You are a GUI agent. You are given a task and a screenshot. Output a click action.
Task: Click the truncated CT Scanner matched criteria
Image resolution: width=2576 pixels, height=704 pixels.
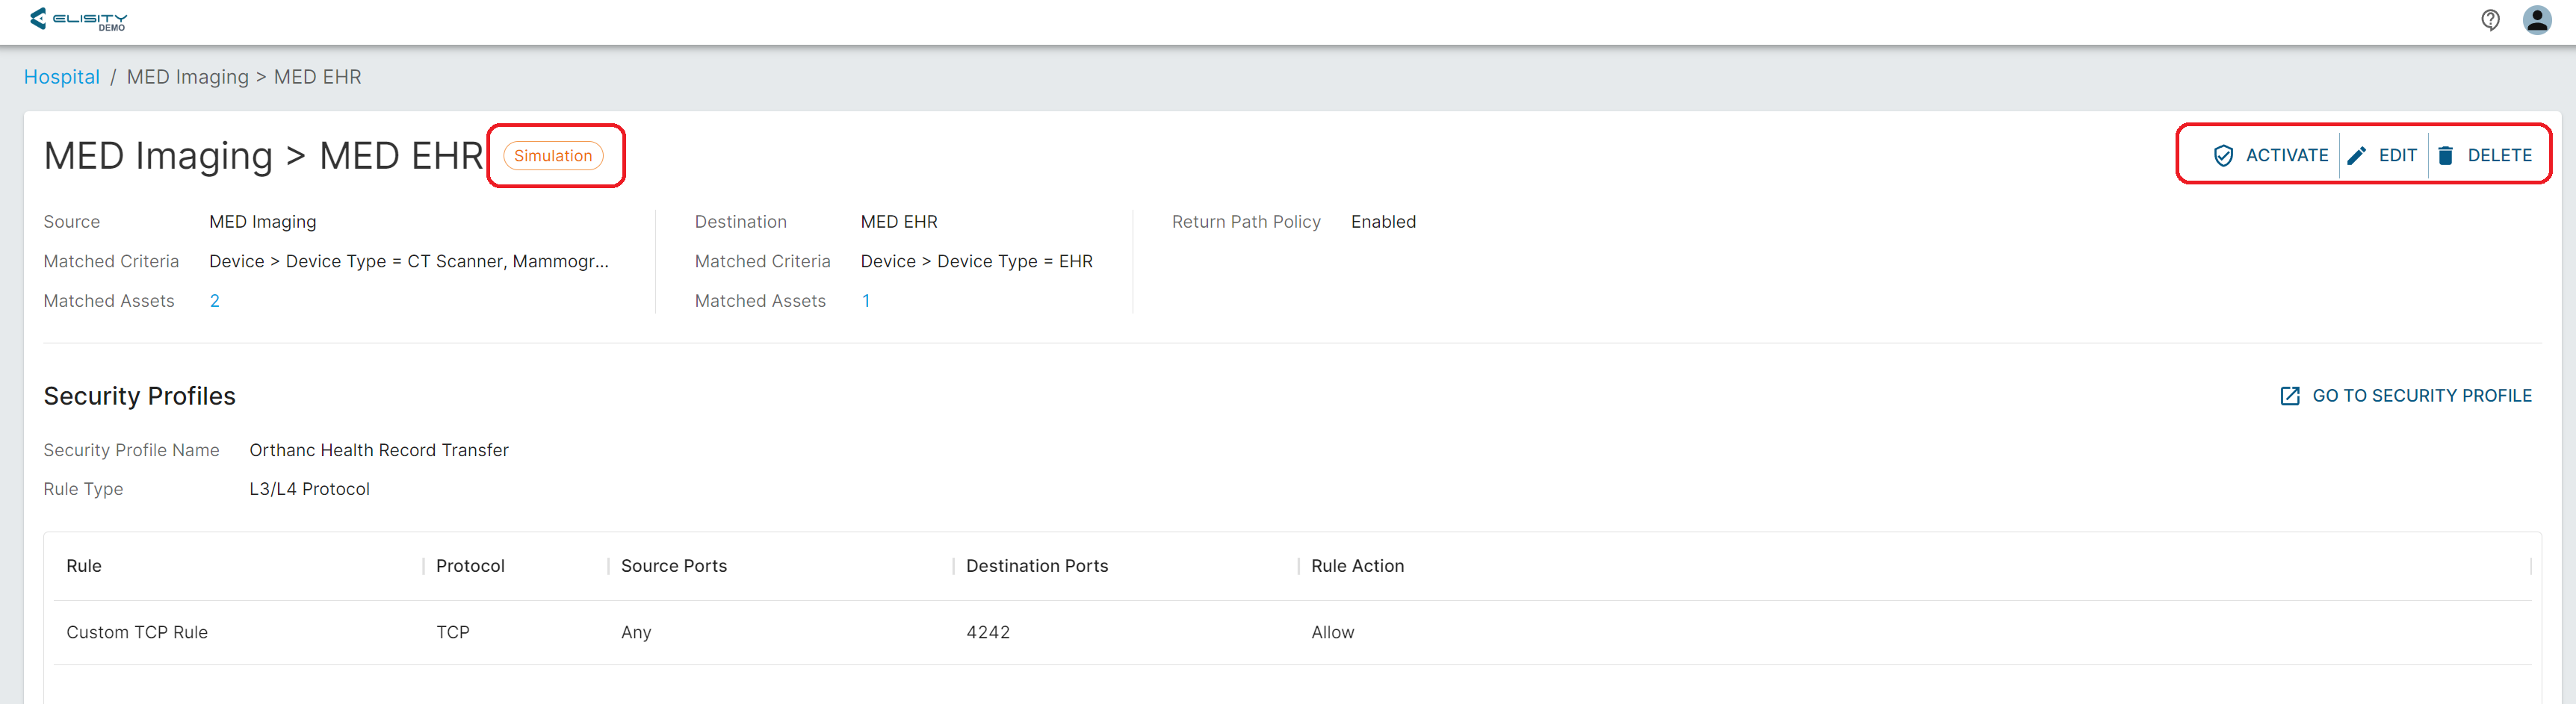[x=409, y=261]
